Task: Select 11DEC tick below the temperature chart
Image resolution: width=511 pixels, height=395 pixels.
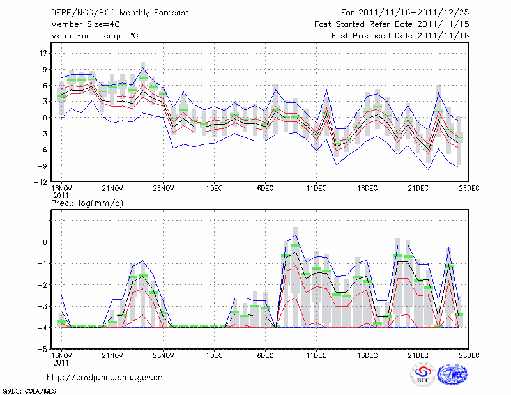Action: [x=316, y=189]
